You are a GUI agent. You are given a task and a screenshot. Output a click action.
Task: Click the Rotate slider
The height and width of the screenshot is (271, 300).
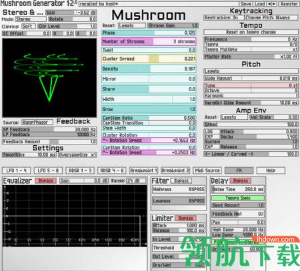pos(73,19)
